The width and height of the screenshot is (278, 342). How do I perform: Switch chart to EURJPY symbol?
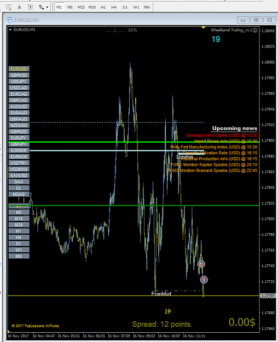tap(19, 138)
